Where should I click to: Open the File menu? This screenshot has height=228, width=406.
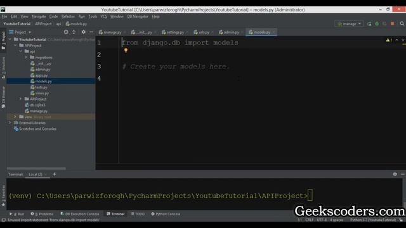[4, 16]
